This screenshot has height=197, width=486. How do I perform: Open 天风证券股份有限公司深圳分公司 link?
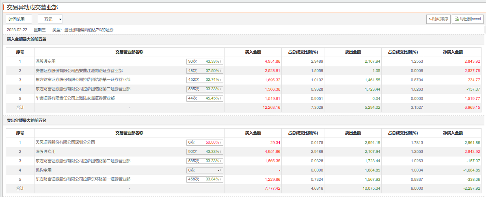(65, 142)
